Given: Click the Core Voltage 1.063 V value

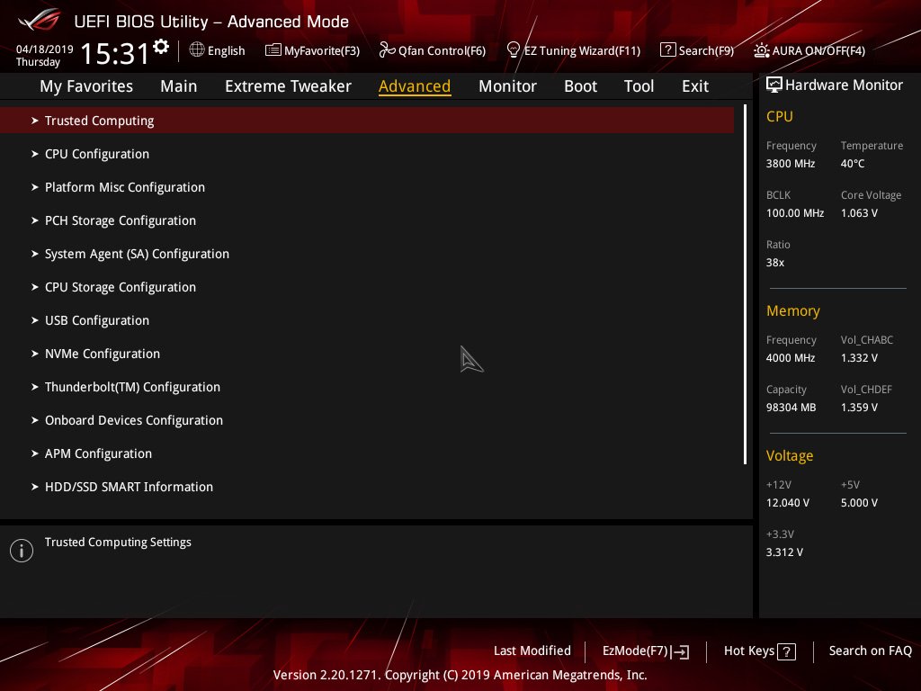Looking at the screenshot, I should tap(859, 212).
